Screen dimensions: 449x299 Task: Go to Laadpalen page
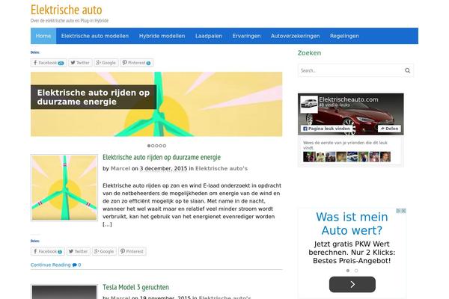click(209, 36)
